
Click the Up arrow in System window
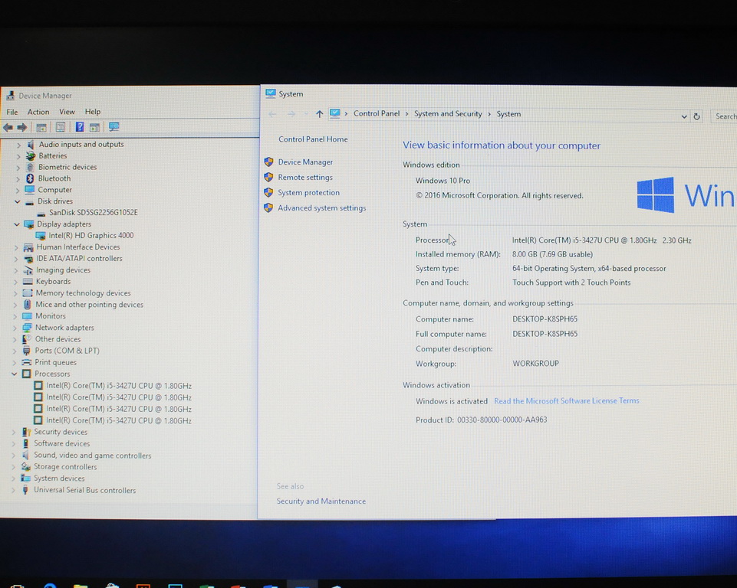tap(320, 113)
